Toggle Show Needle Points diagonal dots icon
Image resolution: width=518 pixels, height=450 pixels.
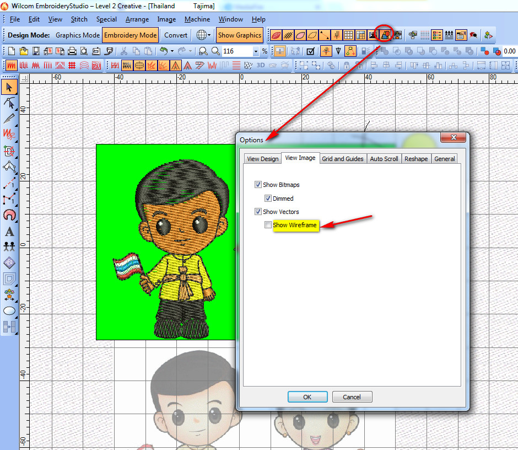(x=325, y=35)
